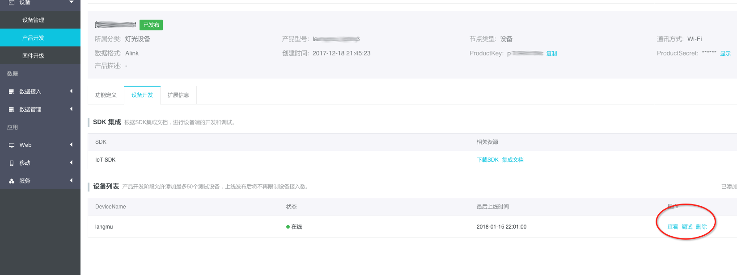Switch to the 设备开发 tab
Viewport: 737px width, 275px height.
point(142,95)
